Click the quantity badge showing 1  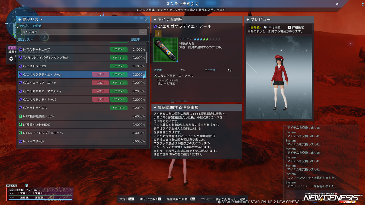point(158,34)
